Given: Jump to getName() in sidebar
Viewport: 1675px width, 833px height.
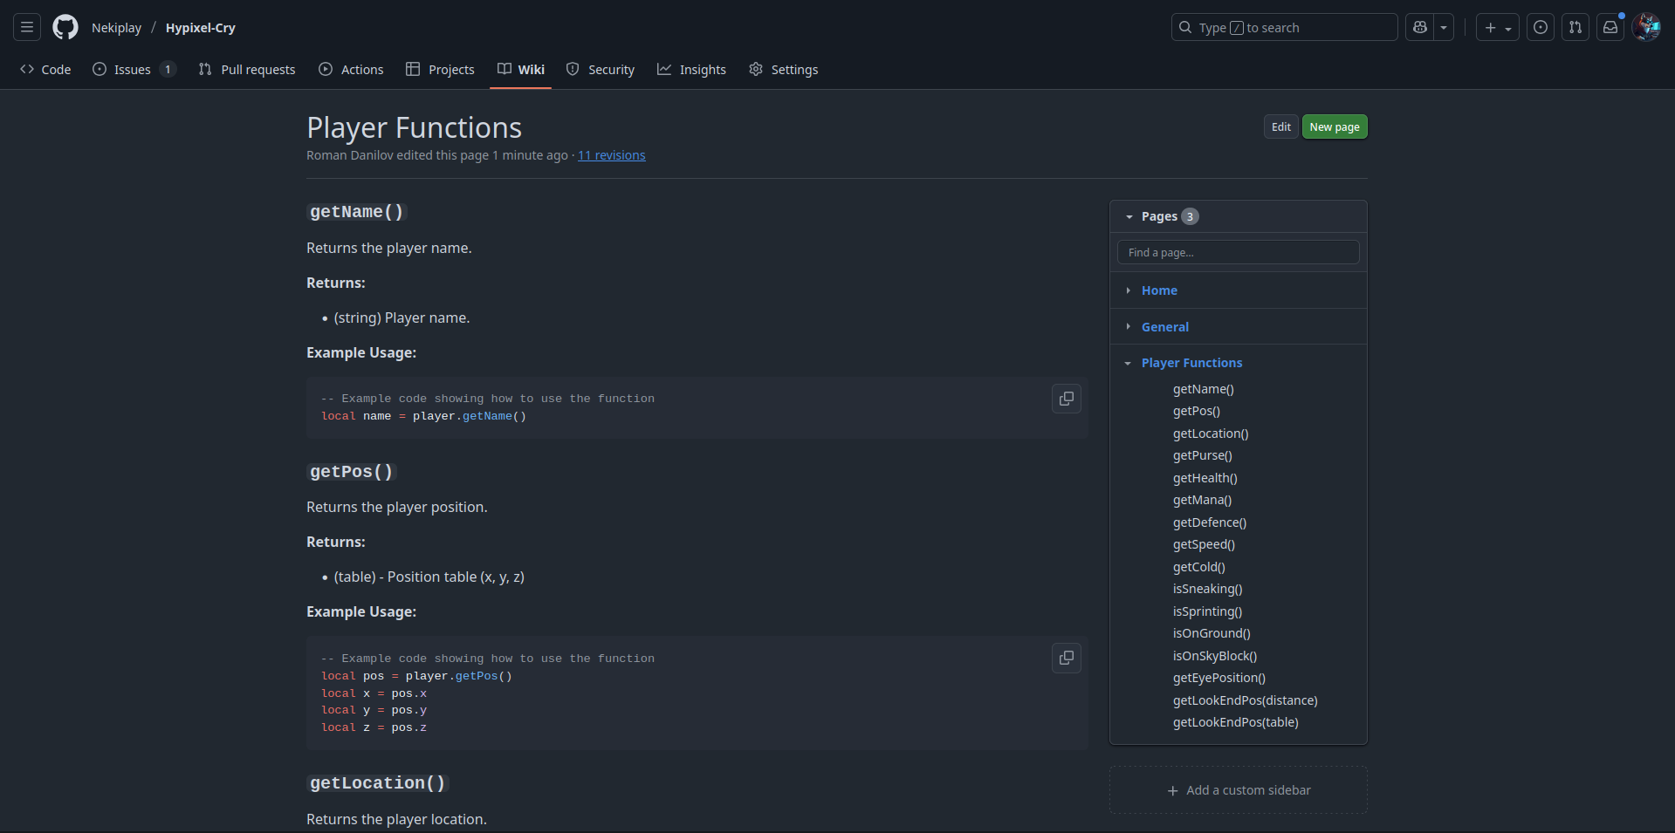Looking at the screenshot, I should click(x=1203, y=389).
